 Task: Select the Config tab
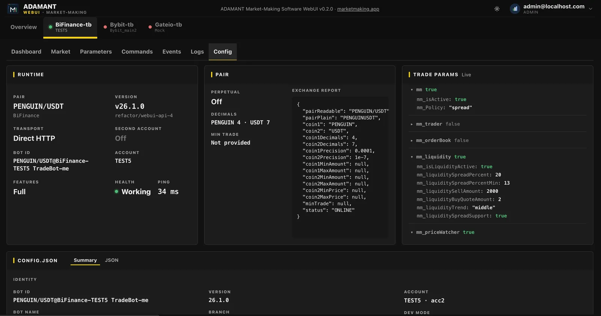click(x=223, y=52)
